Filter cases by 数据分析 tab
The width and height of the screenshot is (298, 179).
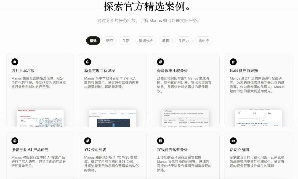[146, 41]
